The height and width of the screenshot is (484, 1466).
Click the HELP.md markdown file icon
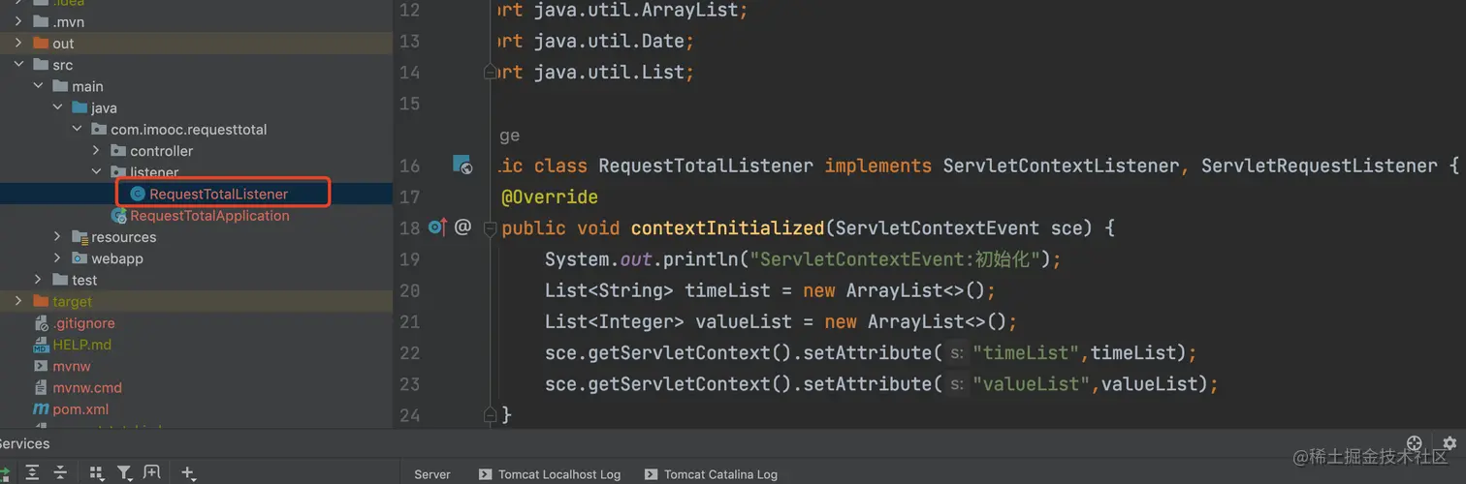pos(41,345)
